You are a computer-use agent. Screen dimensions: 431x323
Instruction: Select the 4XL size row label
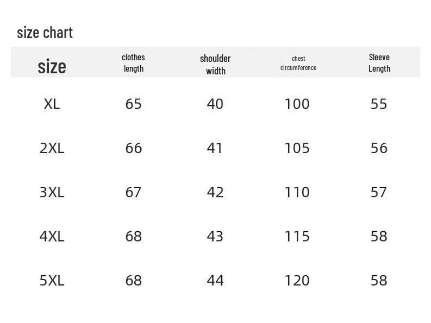52,236
